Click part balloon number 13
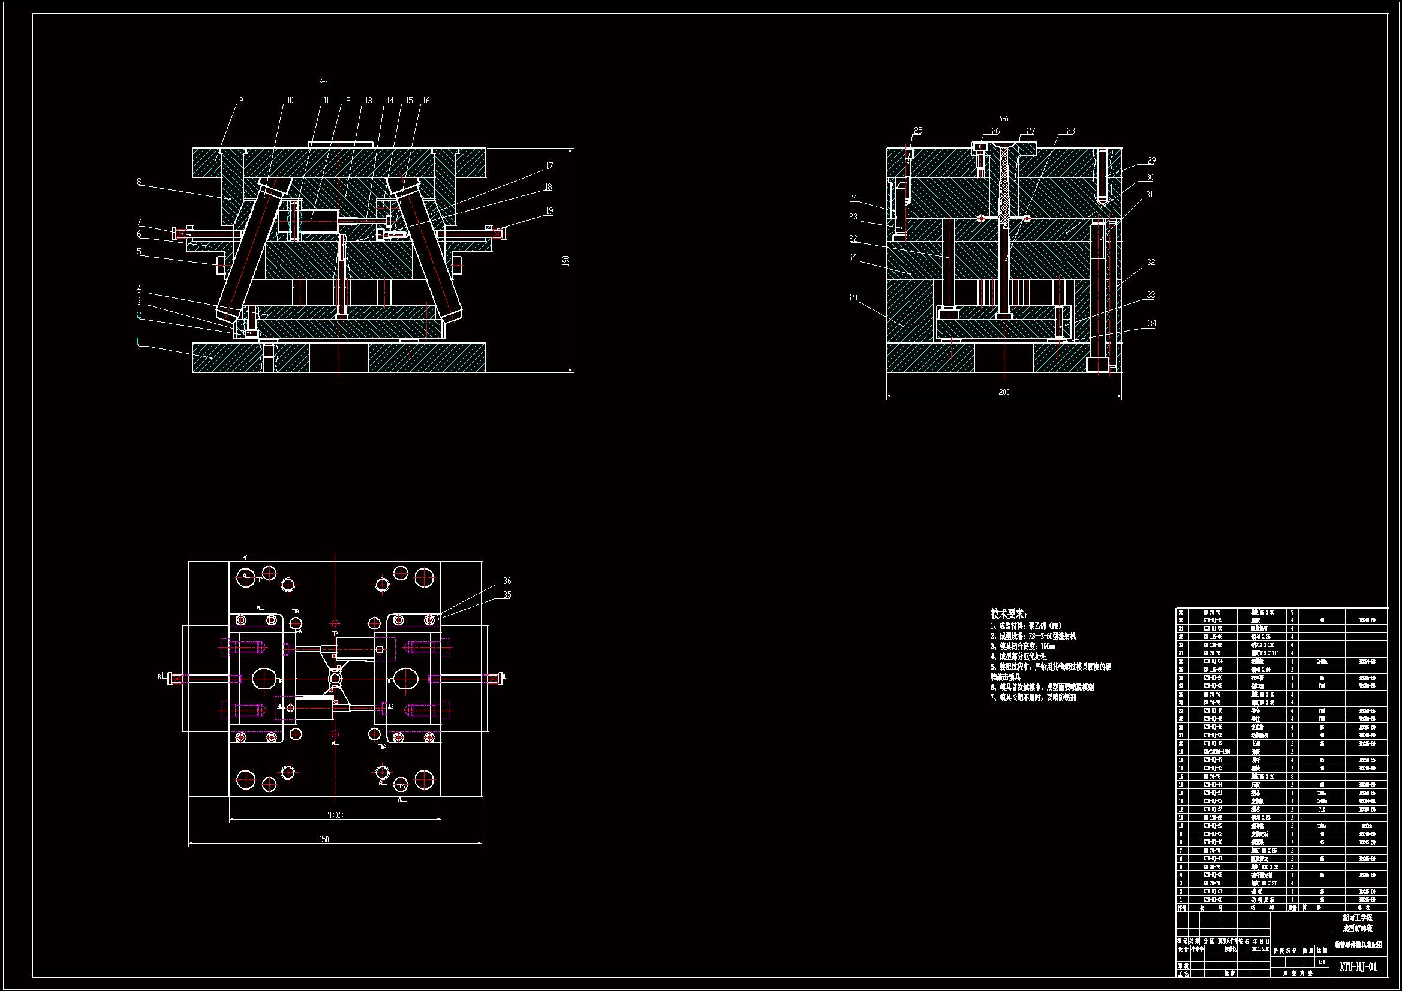 tap(368, 101)
